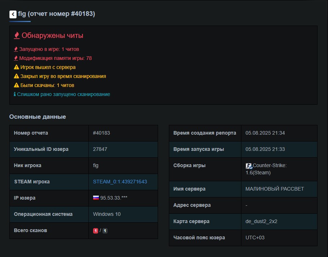Click the 'Часовой пояс юзера' row label

[199, 238]
